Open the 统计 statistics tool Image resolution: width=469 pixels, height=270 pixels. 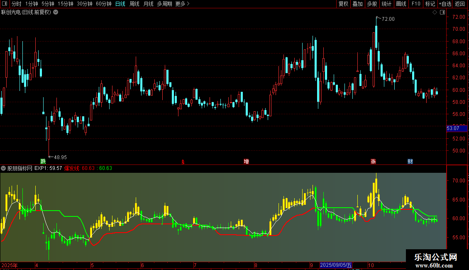tap(386, 4)
